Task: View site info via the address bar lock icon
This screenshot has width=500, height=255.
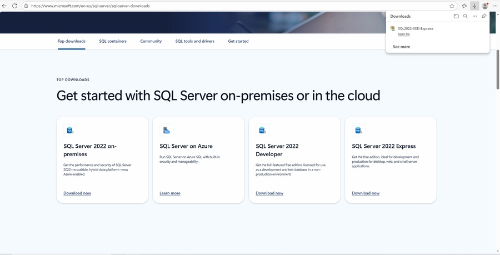Action: point(26,6)
